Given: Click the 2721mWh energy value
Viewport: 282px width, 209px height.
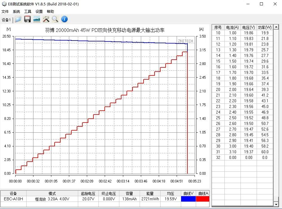Looking at the screenshot, I should (150, 199).
